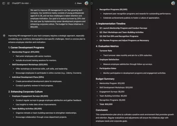
Task: Click the Budget Summary heading
Action: click(x=106, y=79)
